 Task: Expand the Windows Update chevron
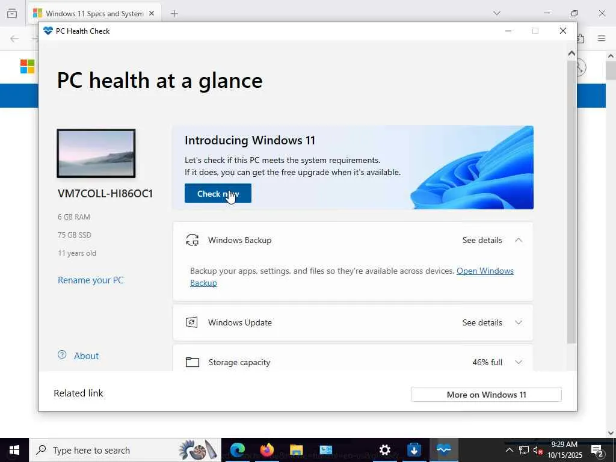[519, 322]
